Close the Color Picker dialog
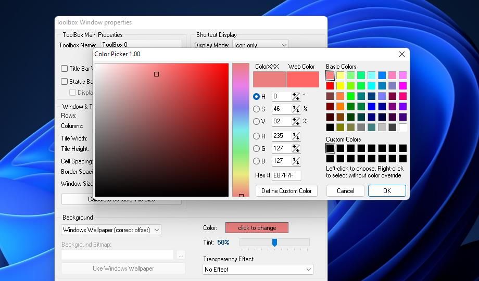The height and width of the screenshot is (281, 479). (402, 54)
